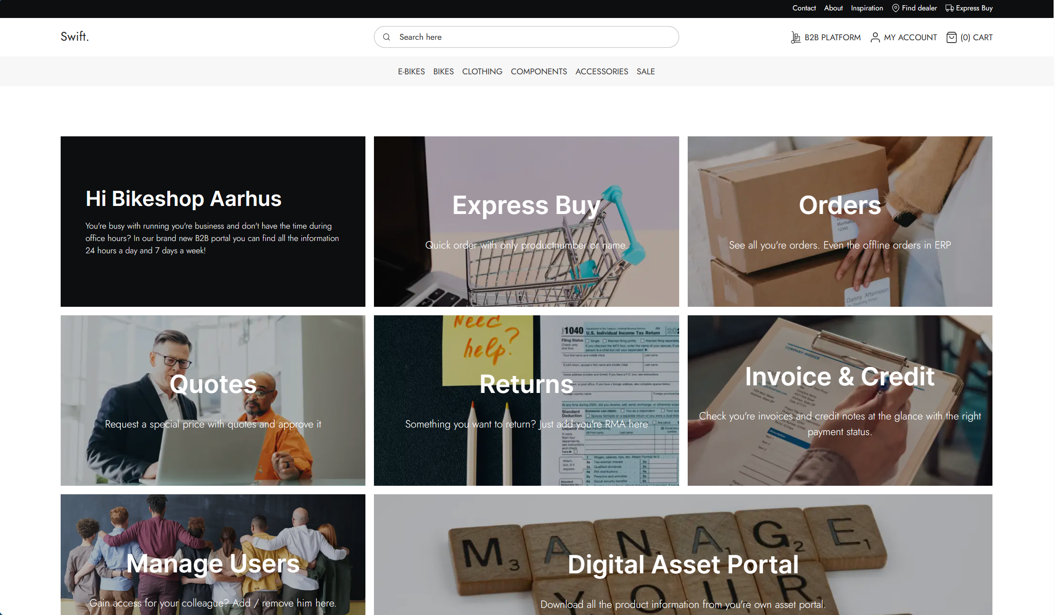Click the About link

click(x=833, y=8)
